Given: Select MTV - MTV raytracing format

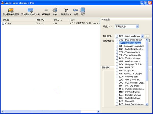Looking at the screenshot, I should [x=130, y=92].
